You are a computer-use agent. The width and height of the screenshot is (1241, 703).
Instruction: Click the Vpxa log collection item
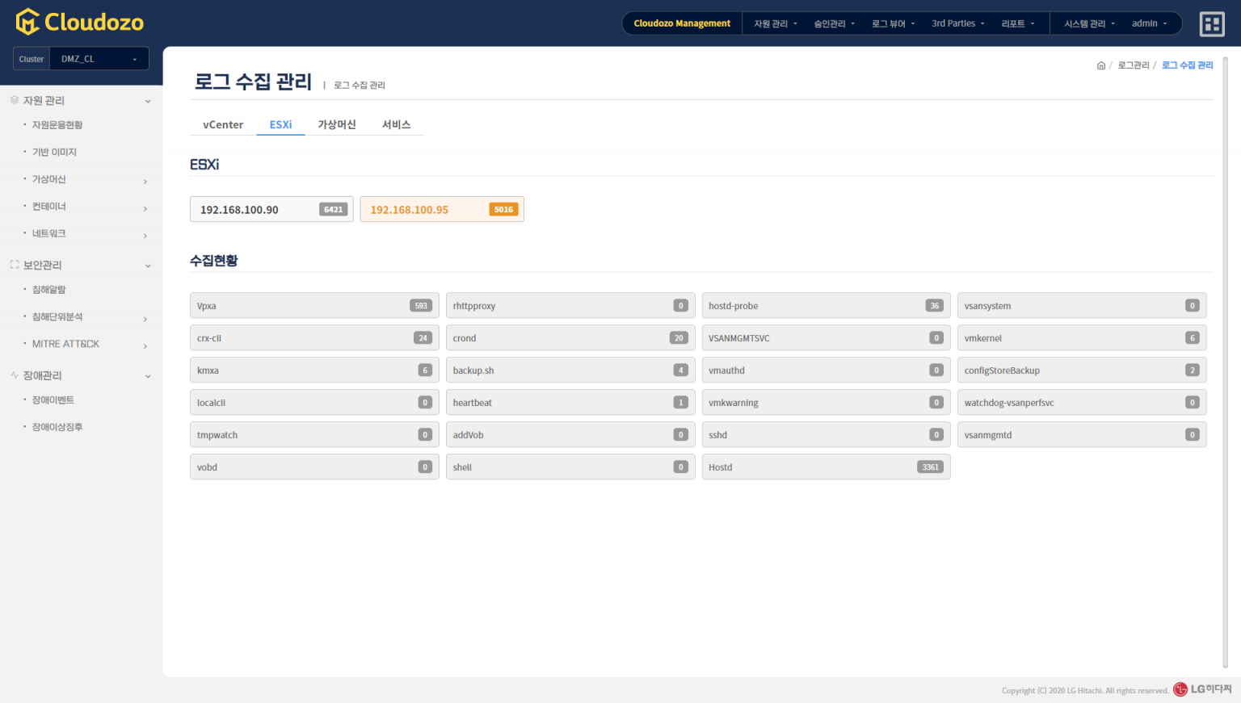click(313, 306)
